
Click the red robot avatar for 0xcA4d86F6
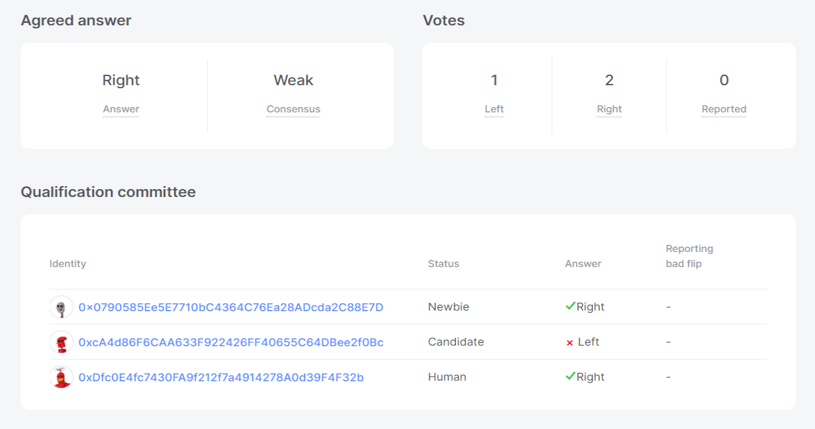point(61,343)
